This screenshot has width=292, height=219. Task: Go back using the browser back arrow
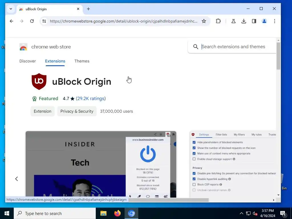coord(11,21)
